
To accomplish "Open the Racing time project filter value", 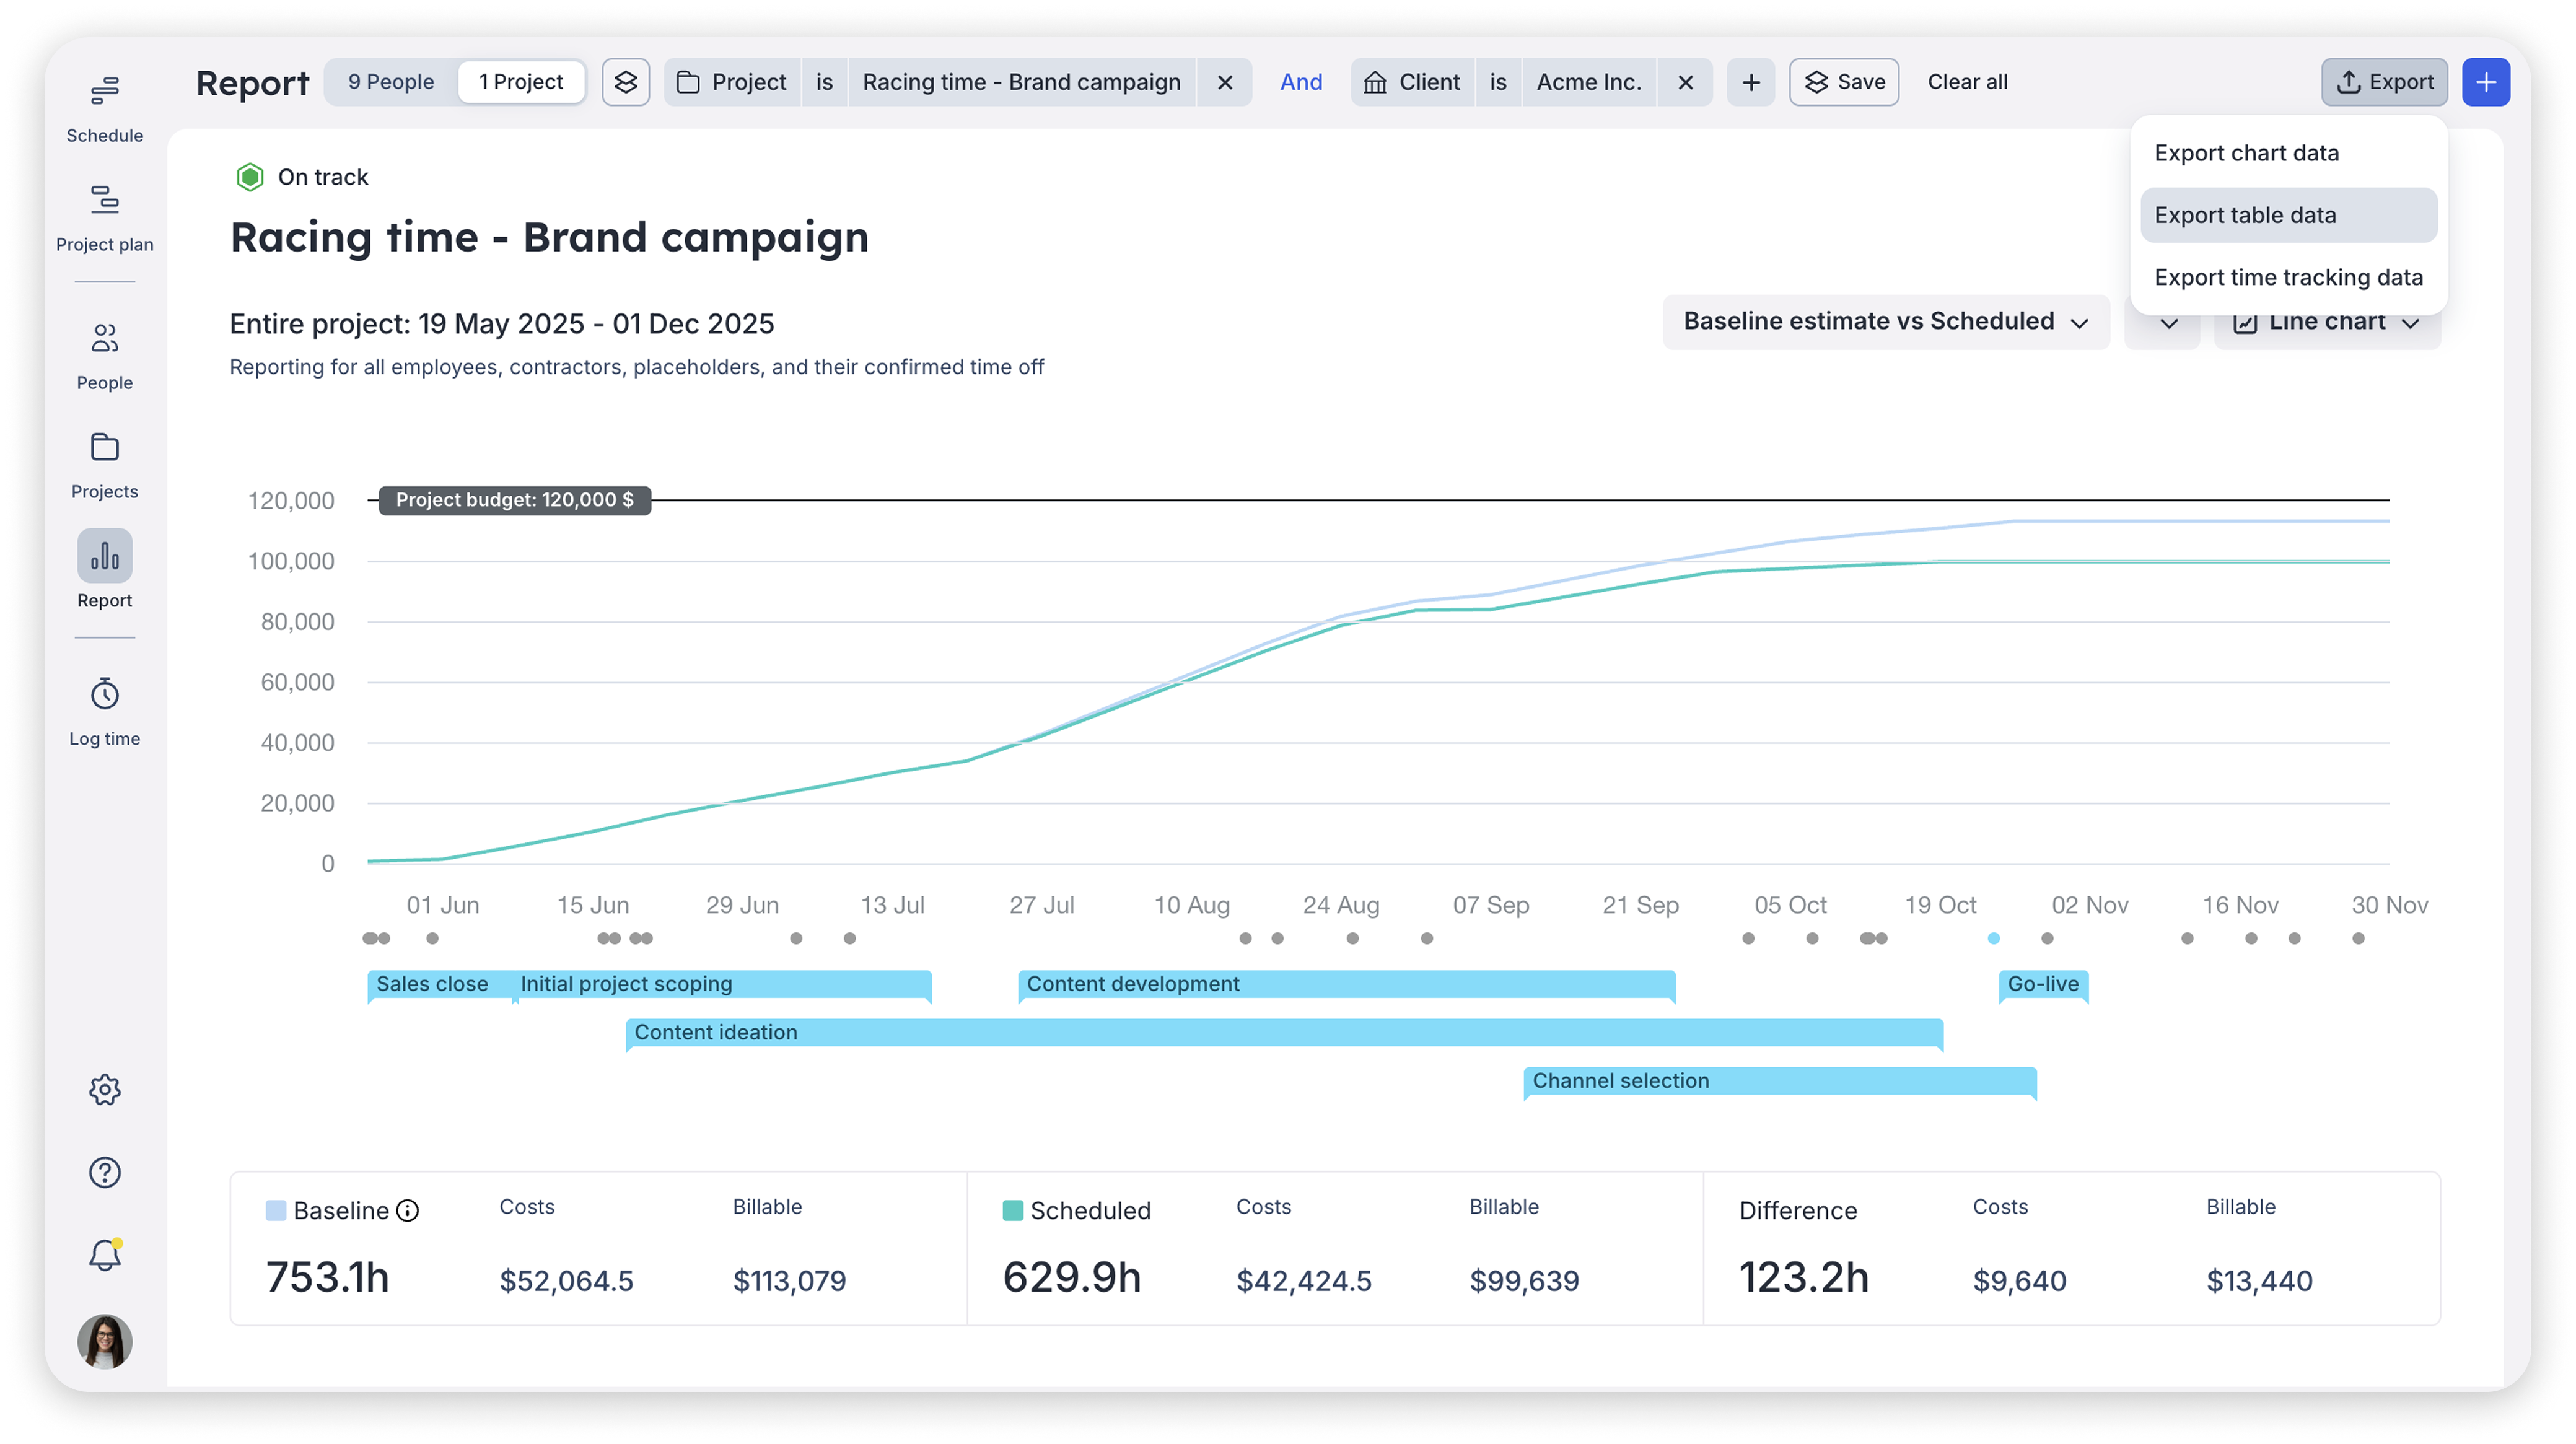I will click(1021, 82).
